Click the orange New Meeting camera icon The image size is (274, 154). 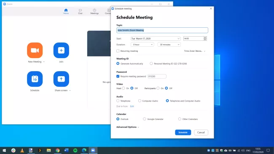point(35,50)
